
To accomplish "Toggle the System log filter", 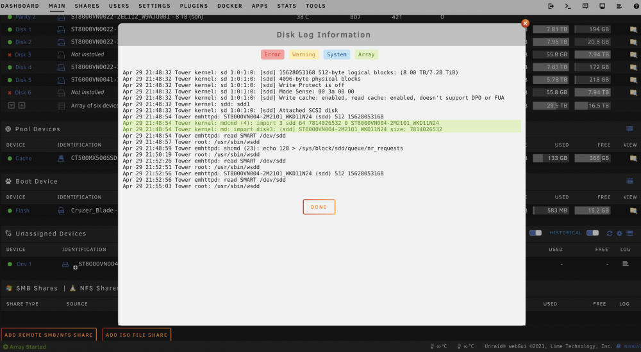I will [337, 54].
